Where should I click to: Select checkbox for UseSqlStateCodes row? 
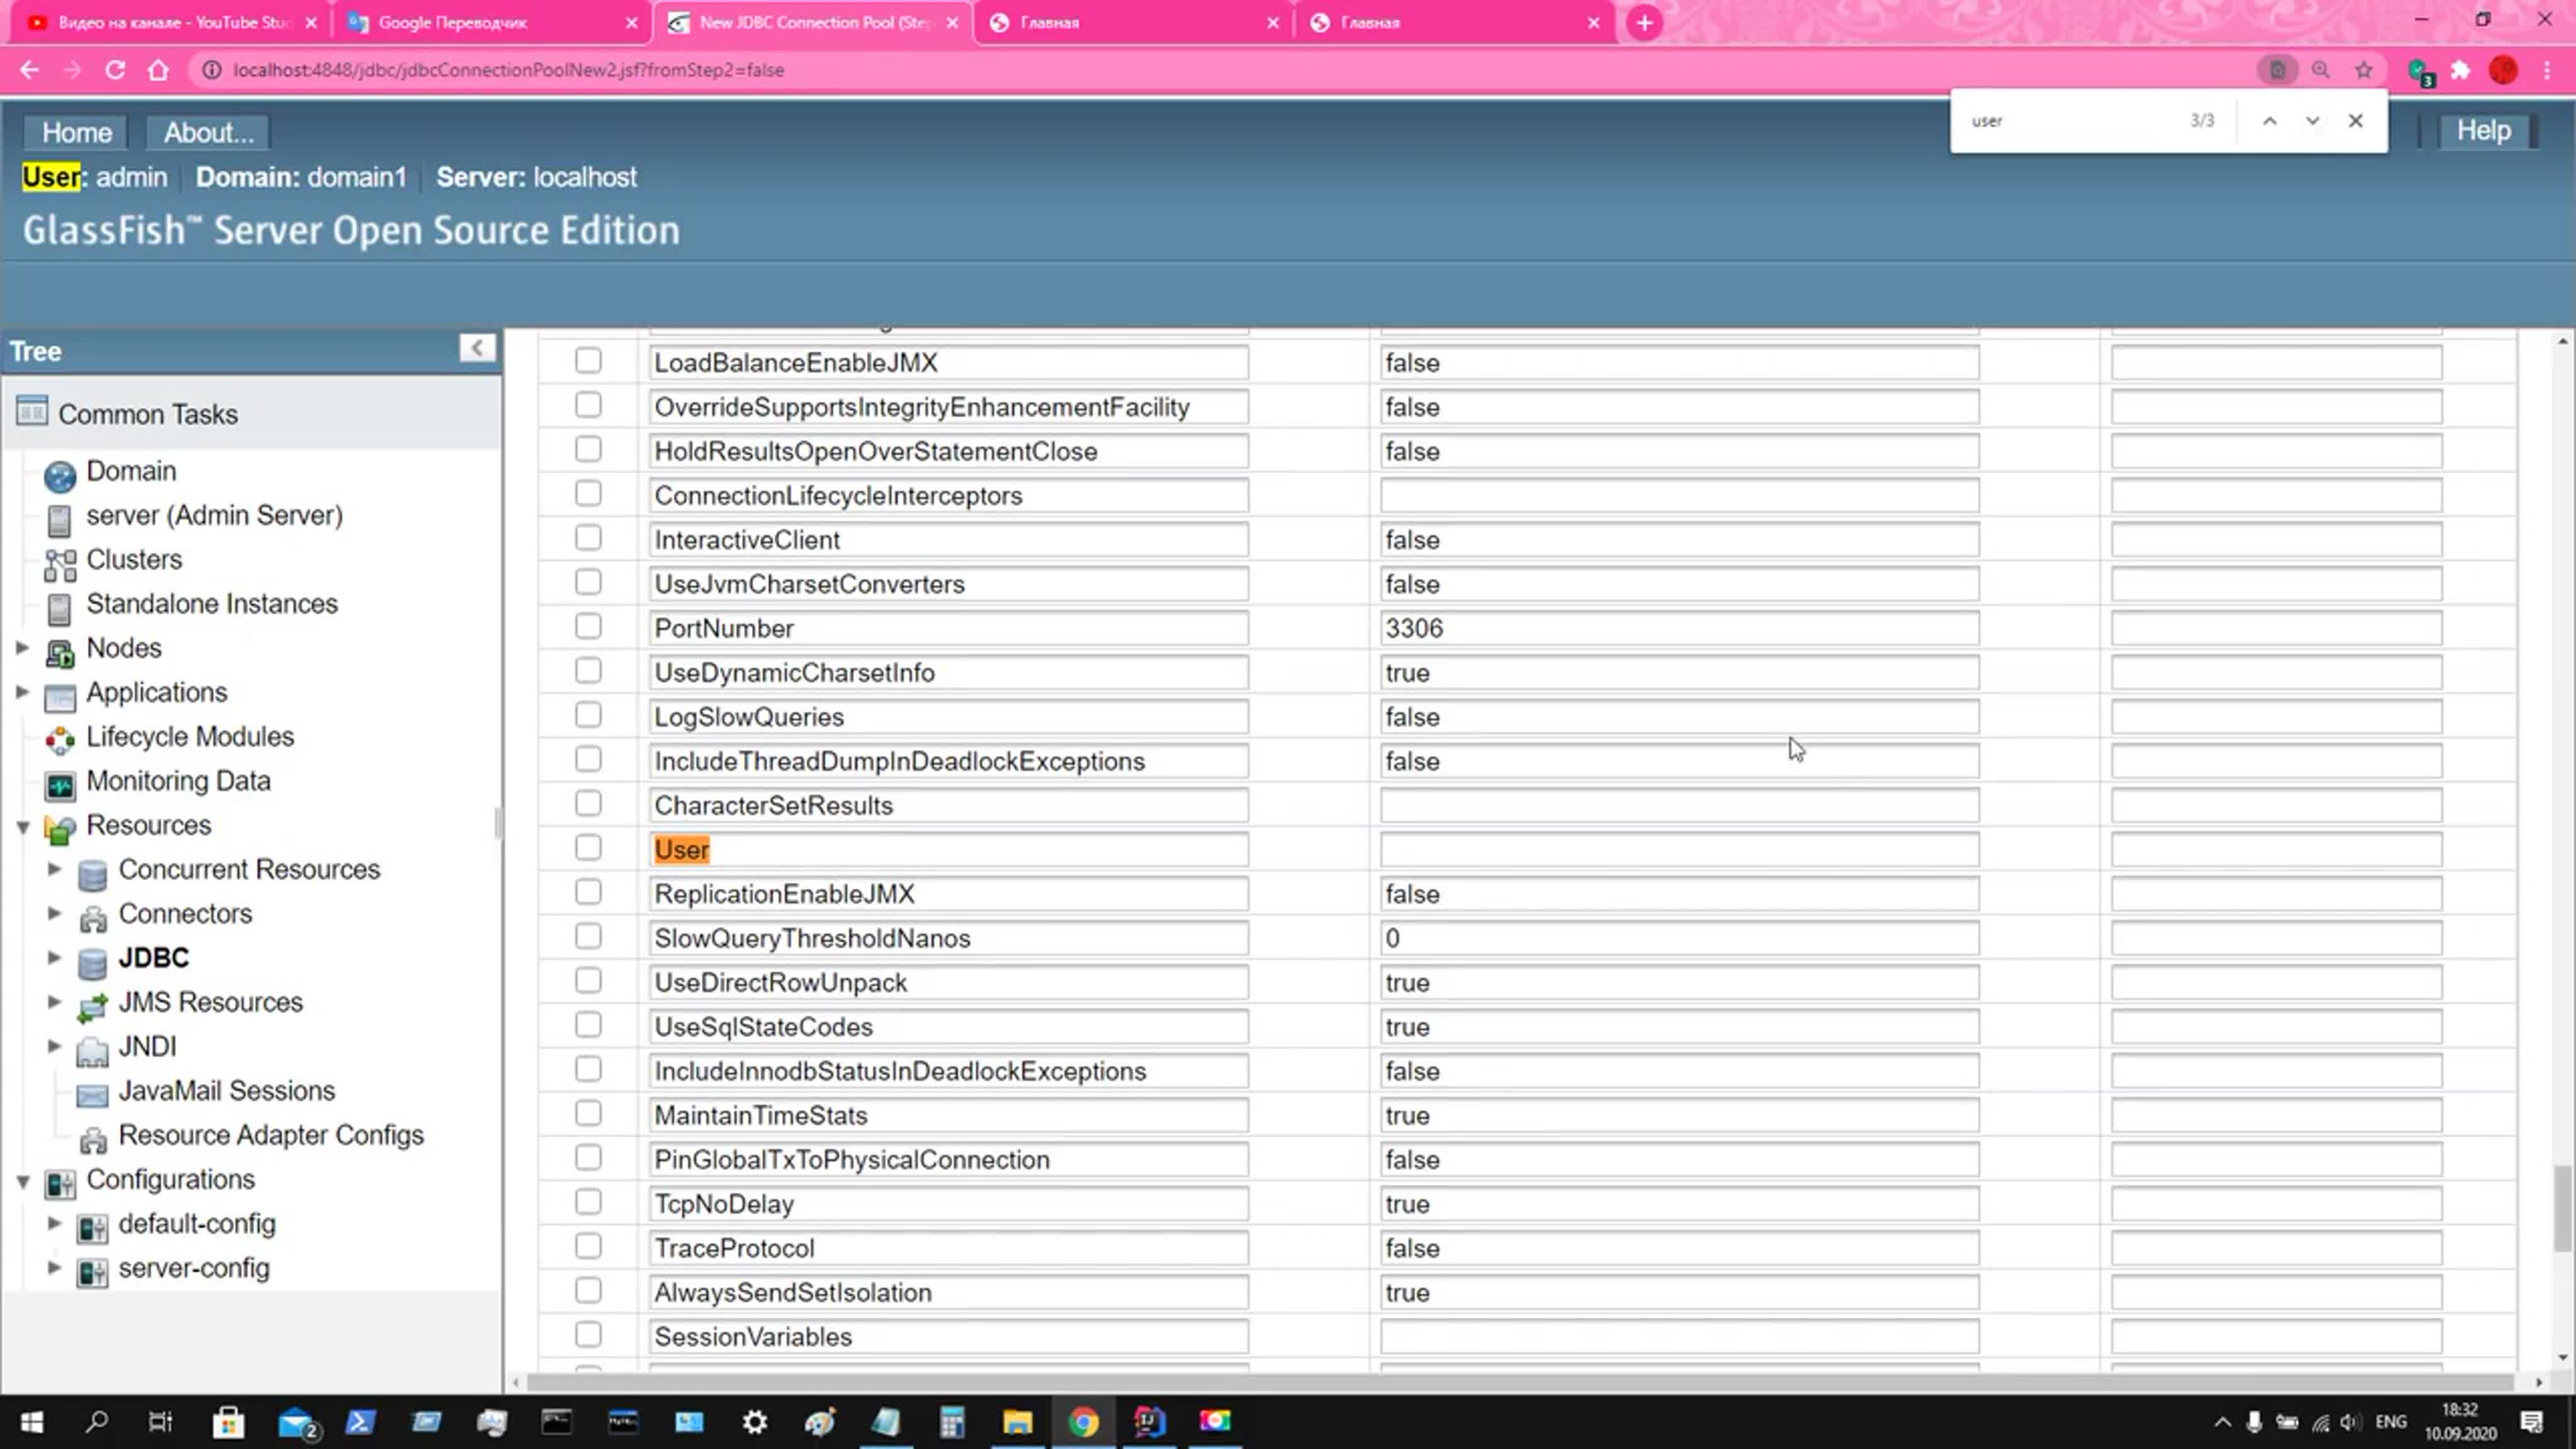[588, 1025]
